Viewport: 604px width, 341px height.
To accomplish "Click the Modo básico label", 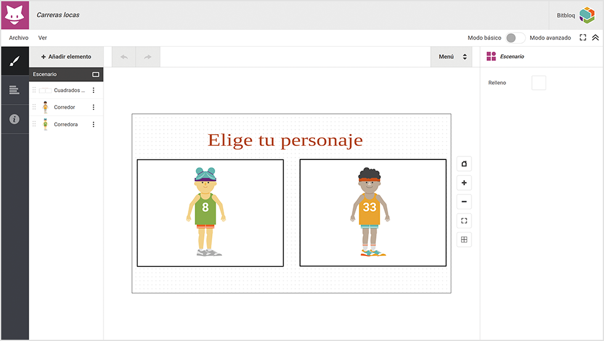I will coord(484,38).
